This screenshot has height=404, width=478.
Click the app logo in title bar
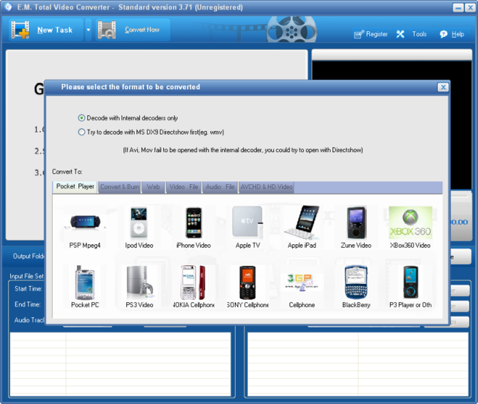(8, 7)
